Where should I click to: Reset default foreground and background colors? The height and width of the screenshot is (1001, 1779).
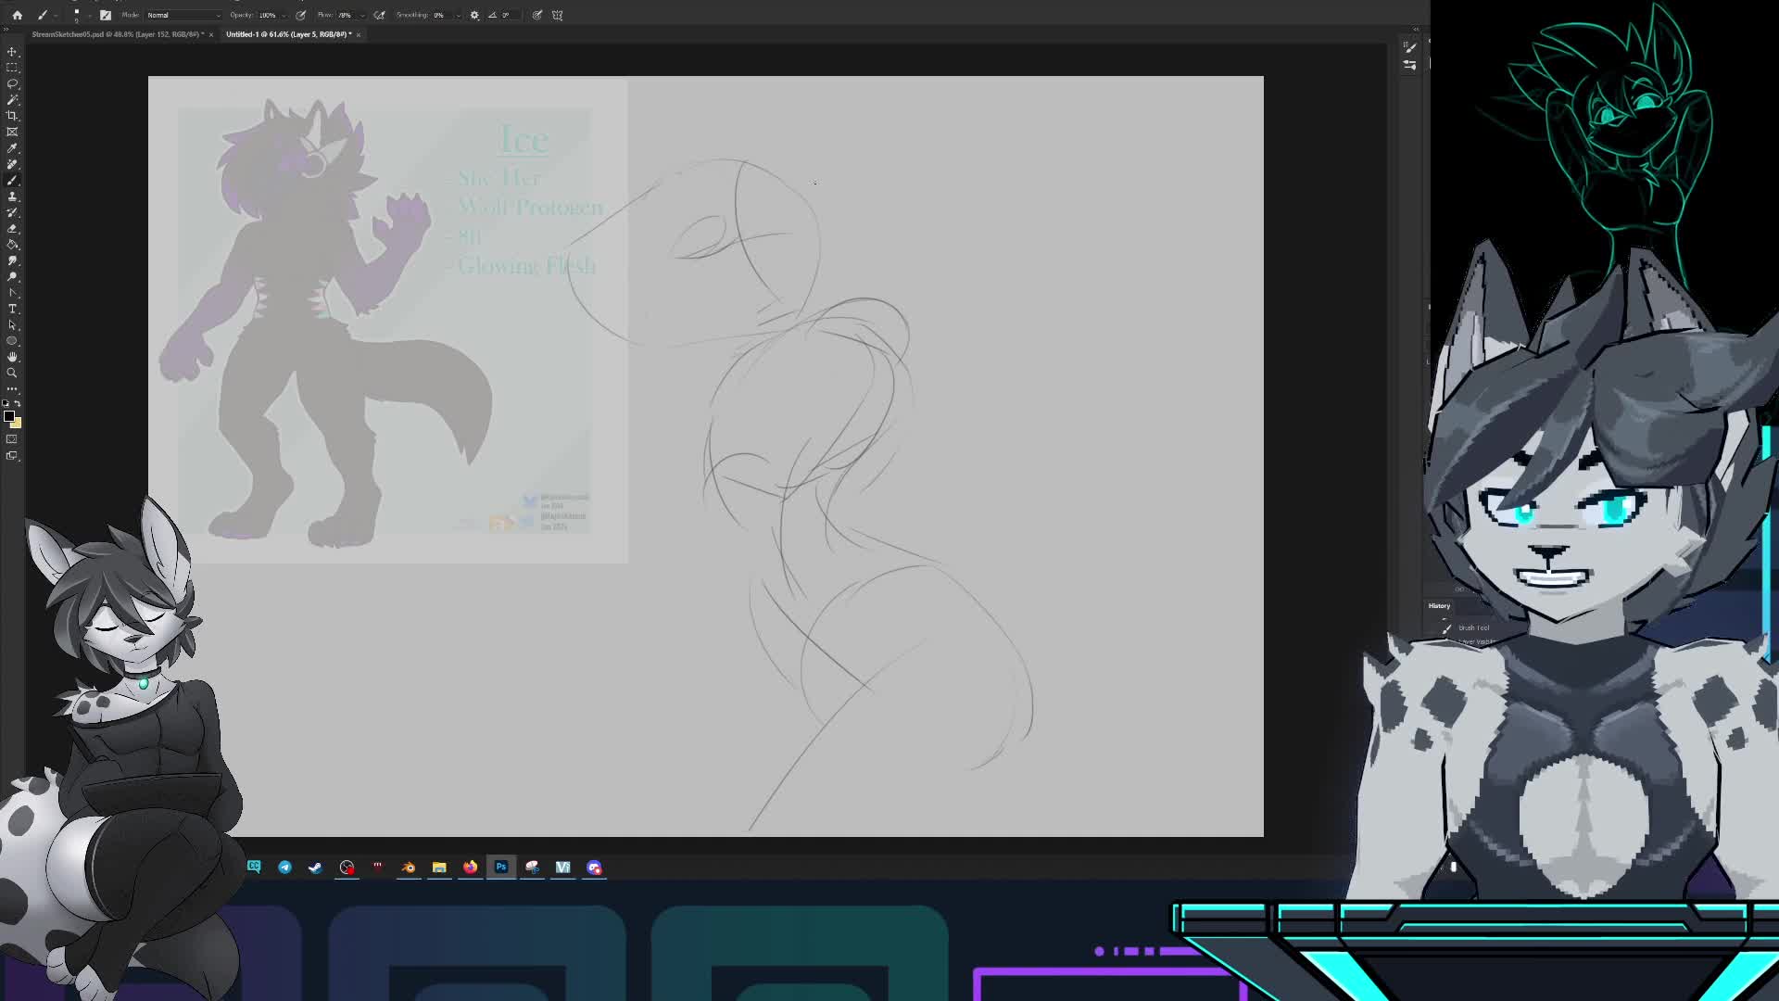pos(6,403)
